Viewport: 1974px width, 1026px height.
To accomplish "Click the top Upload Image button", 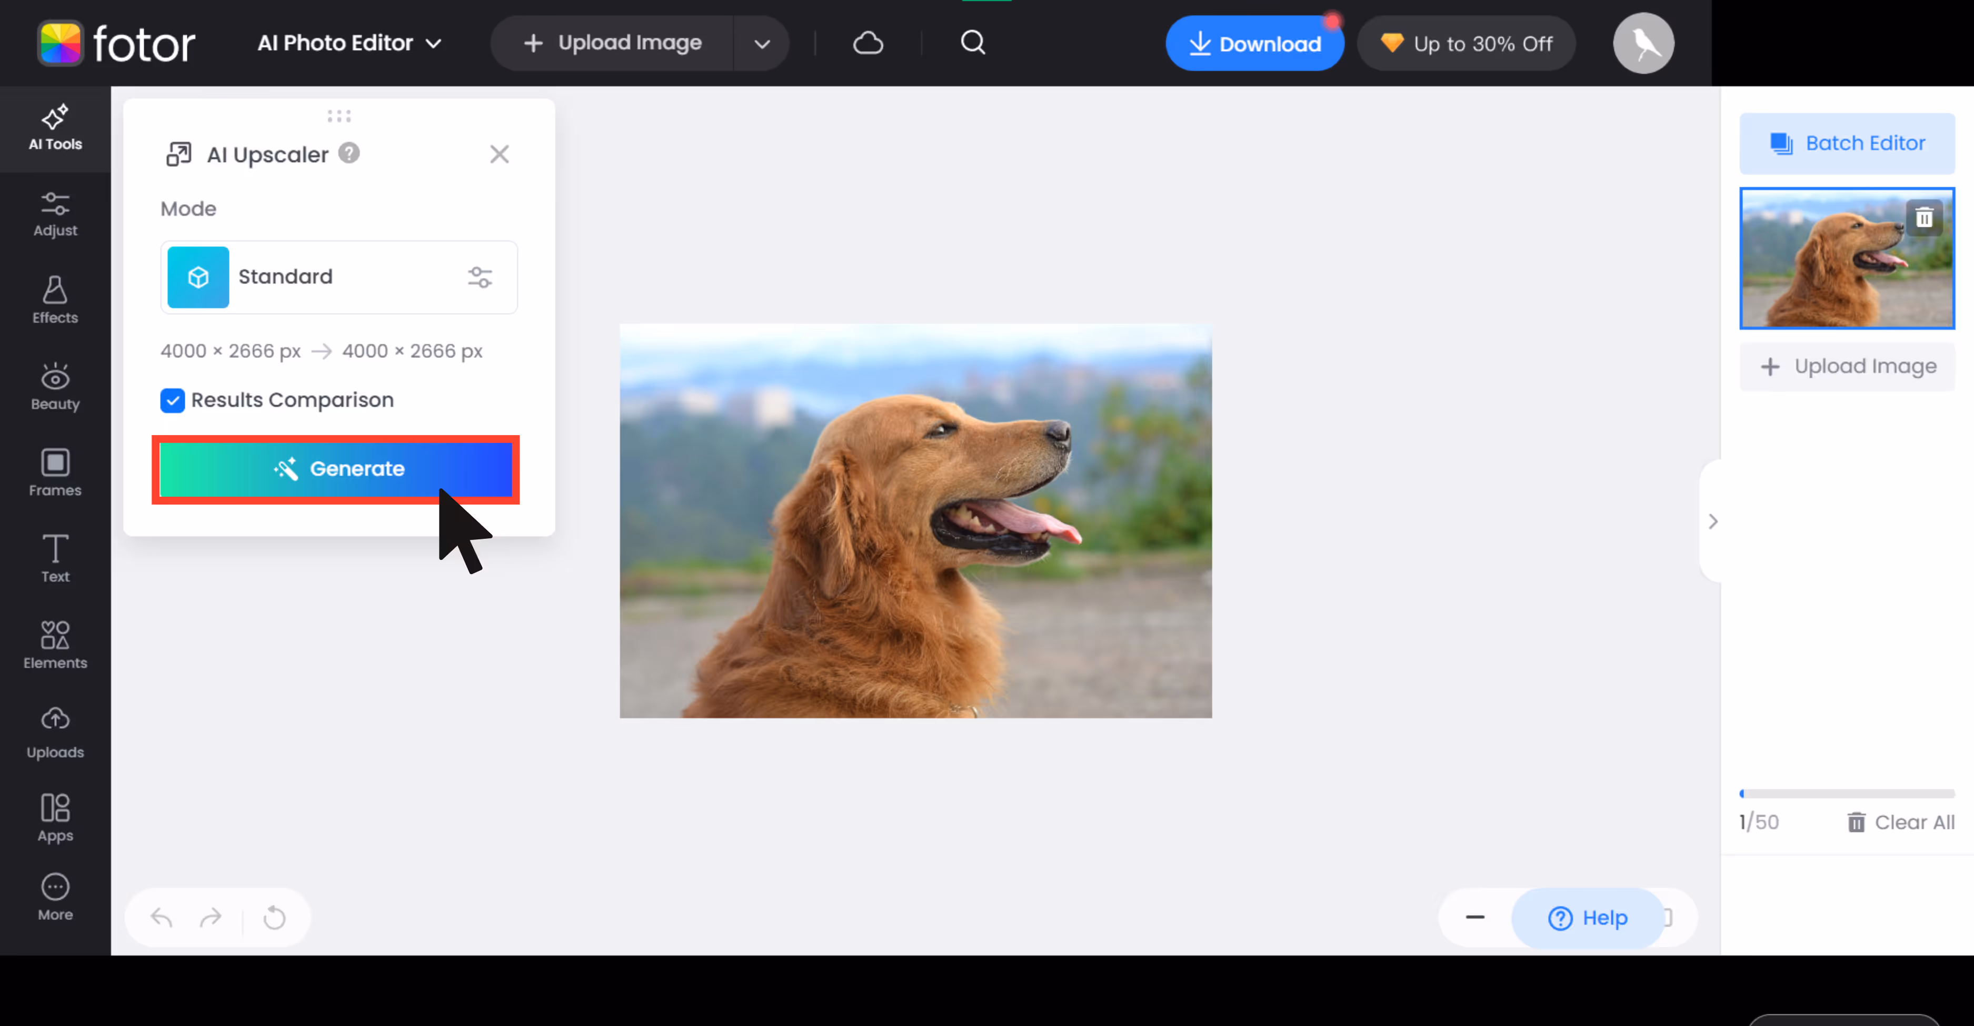I will tap(612, 43).
